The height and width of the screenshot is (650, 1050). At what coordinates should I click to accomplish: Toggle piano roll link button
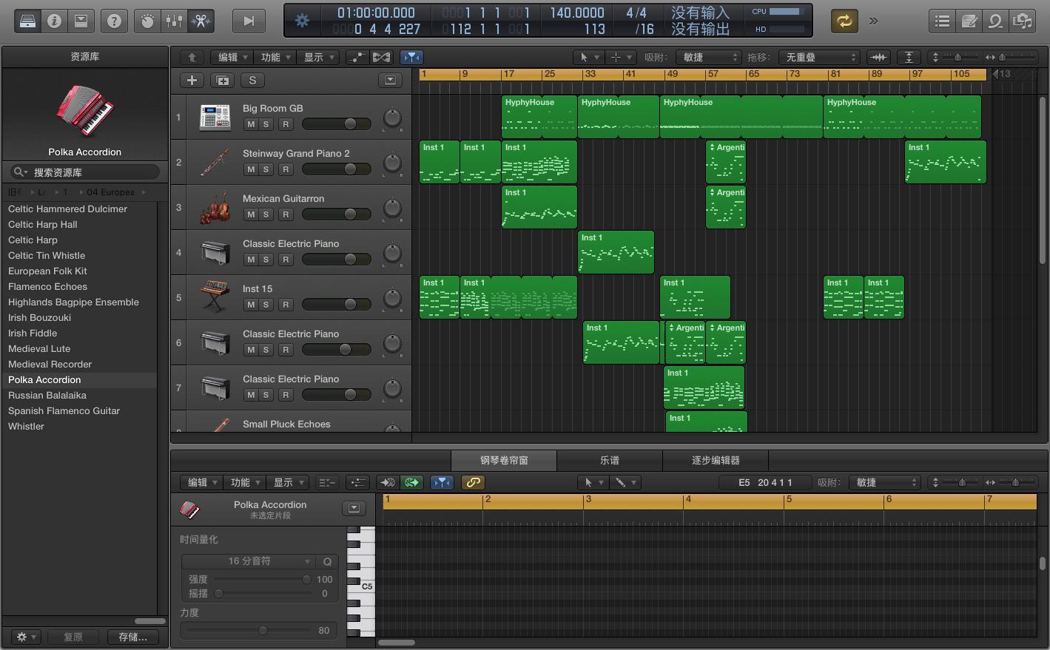click(472, 482)
